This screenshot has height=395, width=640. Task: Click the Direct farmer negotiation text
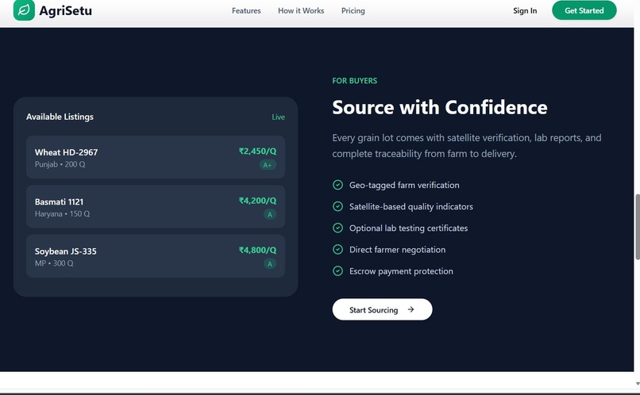click(x=397, y=250)
